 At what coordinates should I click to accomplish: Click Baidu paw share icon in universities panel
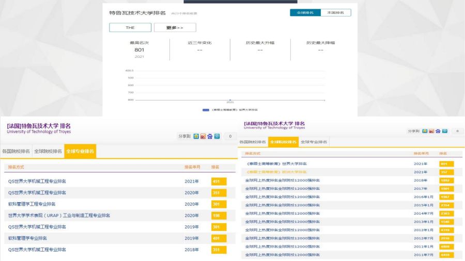click(x=438, y=131)
